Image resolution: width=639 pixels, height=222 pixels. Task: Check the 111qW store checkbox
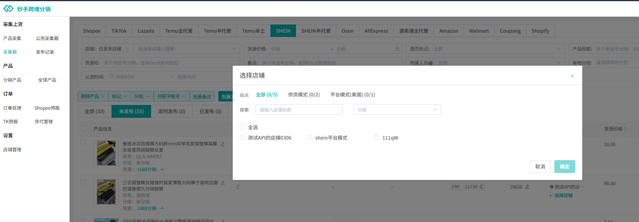pyautogui.click(x=376, y=138)
